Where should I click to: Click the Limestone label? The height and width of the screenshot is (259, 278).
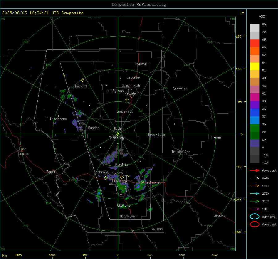(x=58, y=119)
